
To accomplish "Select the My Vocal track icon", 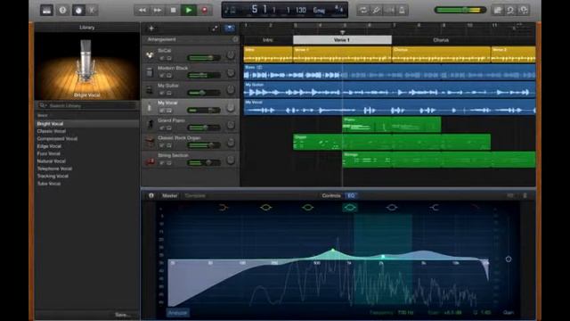I will click(150, 107).
